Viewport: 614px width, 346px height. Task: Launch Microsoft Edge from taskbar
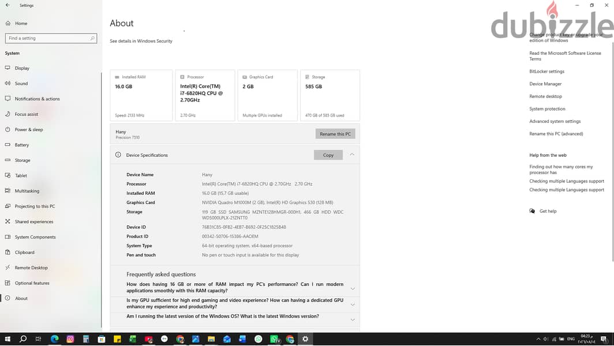point(54,339)
